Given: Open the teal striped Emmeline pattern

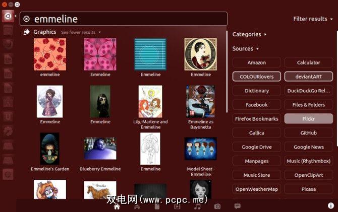Looking at the screenshot, I should (x=150, y=54).
